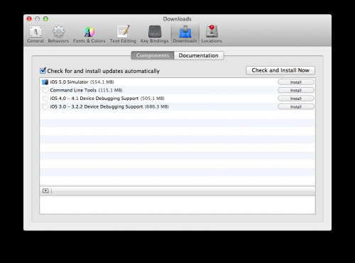Viewport: 355px width, 263px height.
Task: Open the General preferences pane
Action: pos(35,35)
